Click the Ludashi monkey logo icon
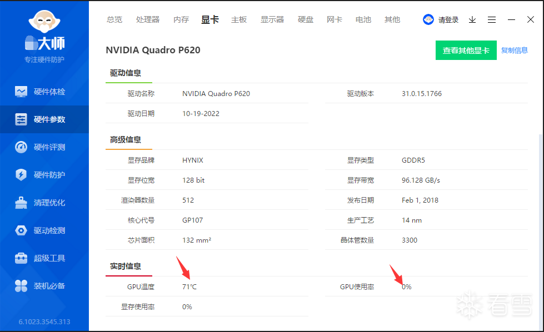This screenshot has height=332, width=544. pos(44,21)
